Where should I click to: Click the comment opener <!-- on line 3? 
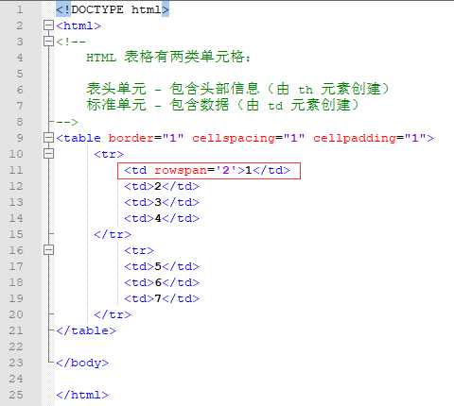pos(71,42)
